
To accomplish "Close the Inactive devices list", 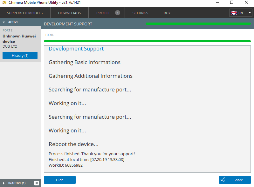I will 37,183.
